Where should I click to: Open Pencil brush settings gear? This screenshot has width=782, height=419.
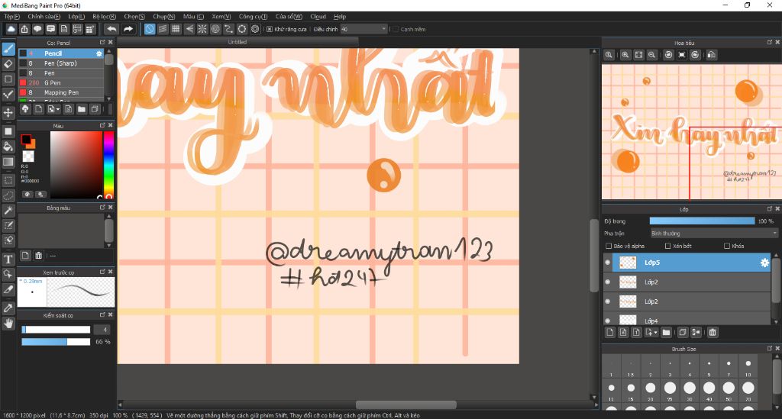click(x=99, y=53)
